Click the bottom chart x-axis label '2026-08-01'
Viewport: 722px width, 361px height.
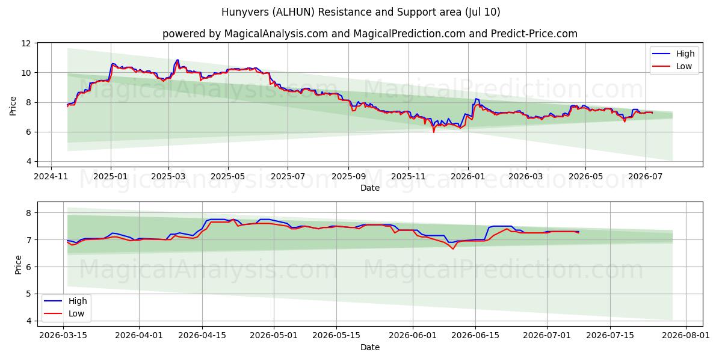tap(686, 336)
